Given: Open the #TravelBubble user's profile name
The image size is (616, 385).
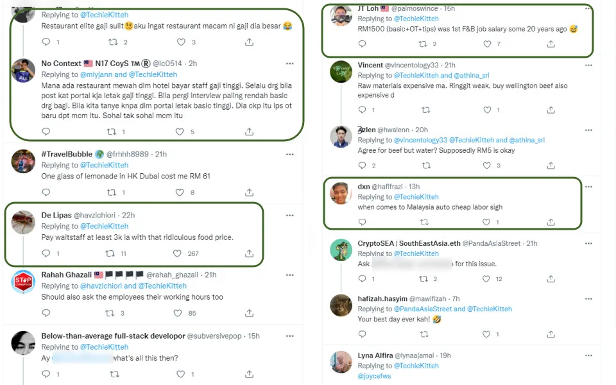Looking at the screenshot, I should [x=67, y=154].
